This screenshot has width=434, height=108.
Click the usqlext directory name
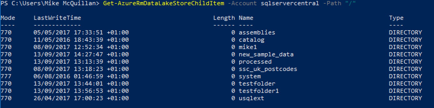tap(251, 98)
